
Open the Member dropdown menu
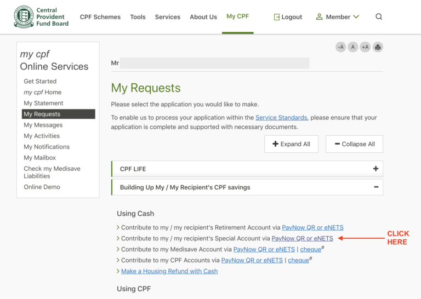point(338,17)
